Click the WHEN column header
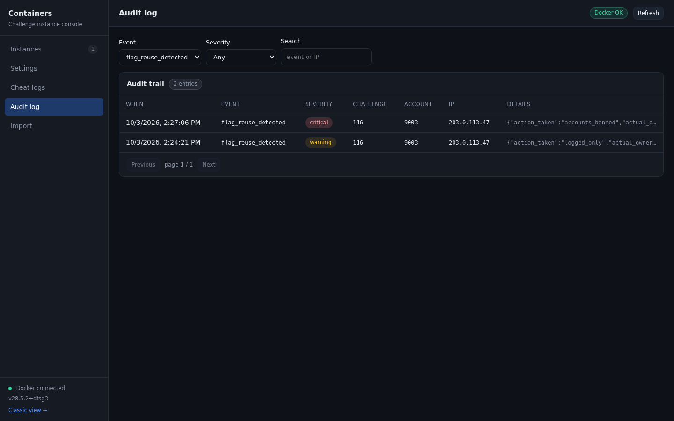 click(x=135, y=104)
